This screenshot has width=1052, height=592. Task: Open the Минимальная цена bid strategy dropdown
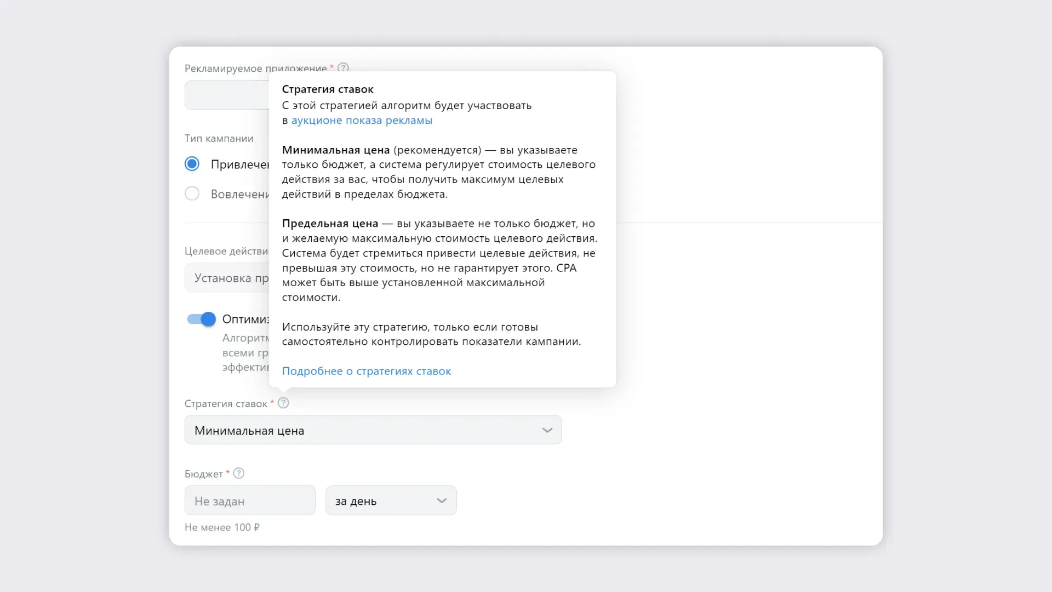[373, 430]
